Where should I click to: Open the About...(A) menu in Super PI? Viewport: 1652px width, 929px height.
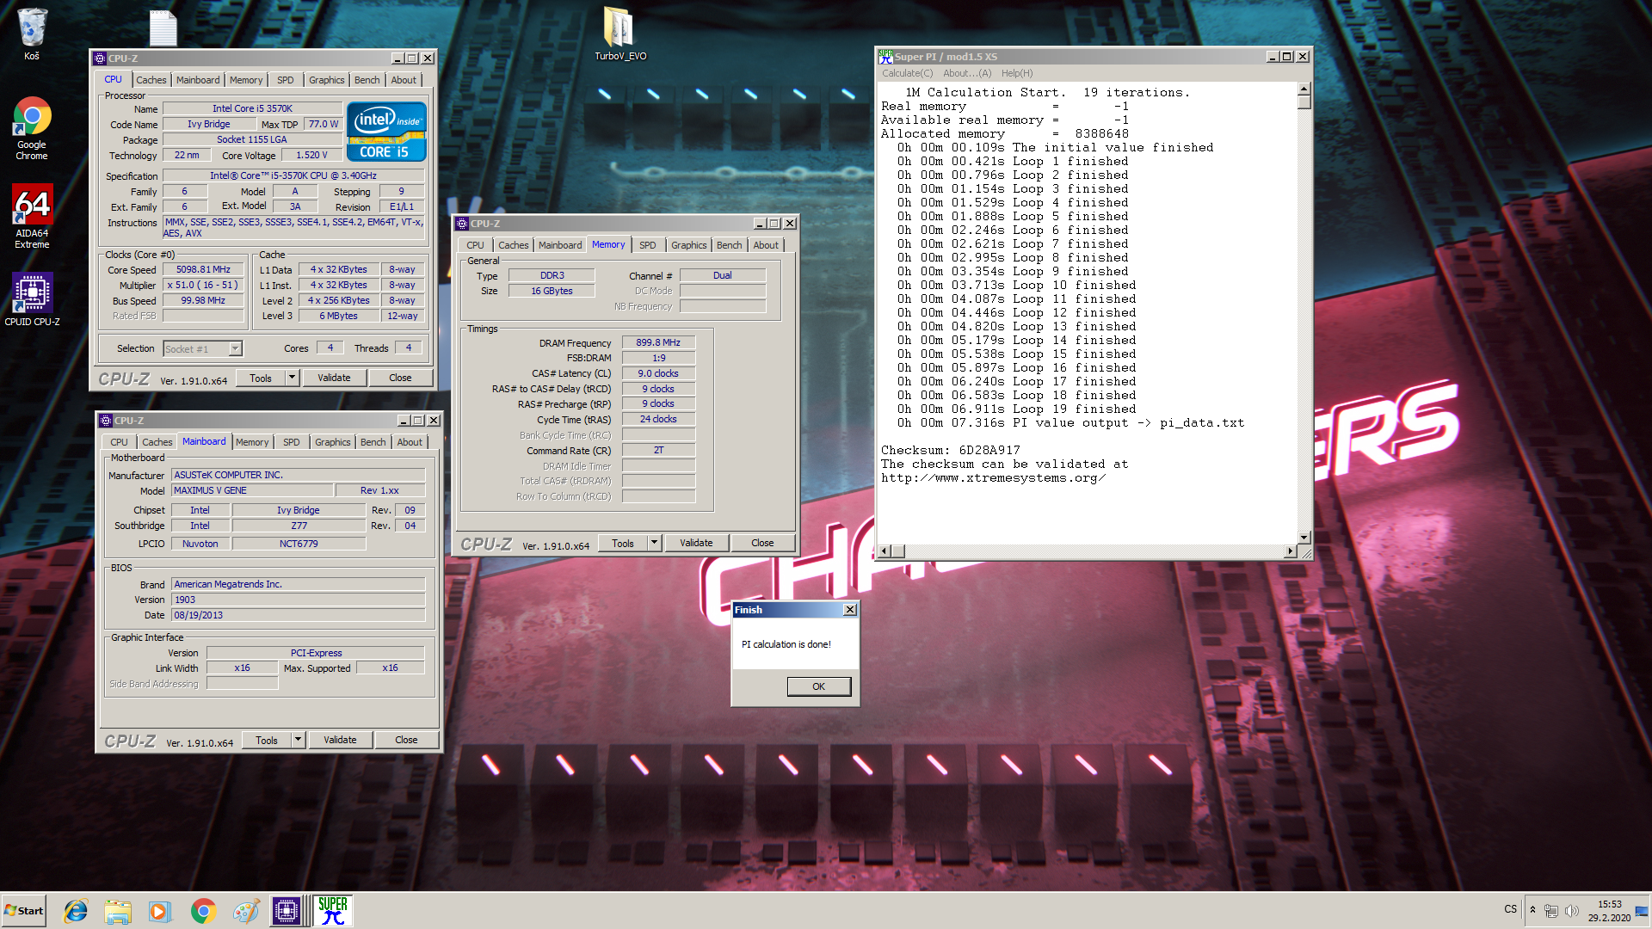(967, 74)
